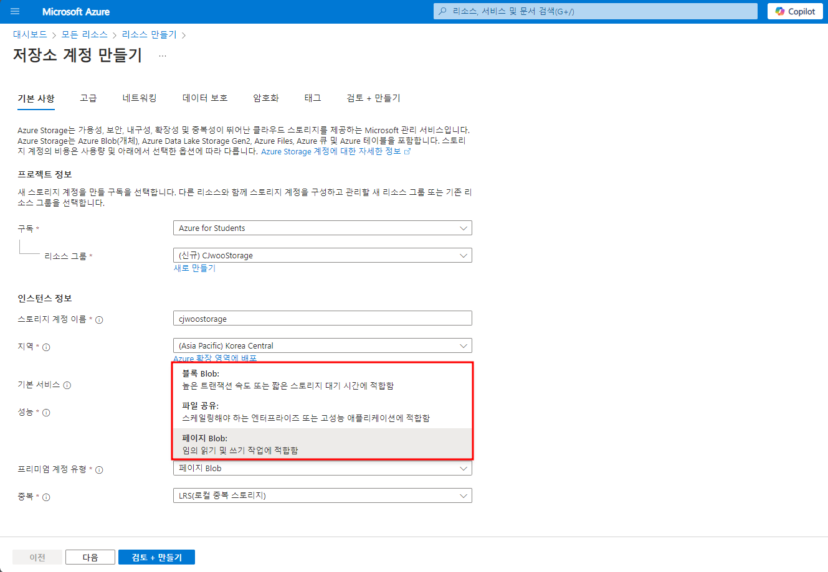Click the search magnifier icon
Screen dimensions: 828x572
point(443,11)
